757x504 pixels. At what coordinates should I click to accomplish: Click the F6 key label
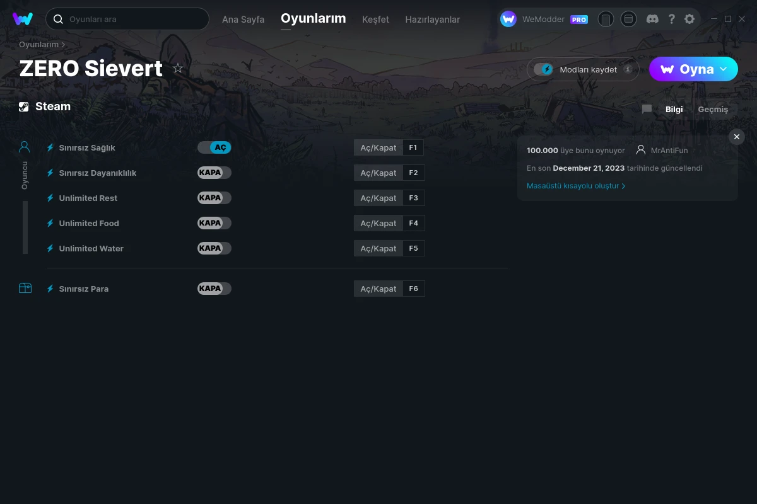tap(413, 289)
